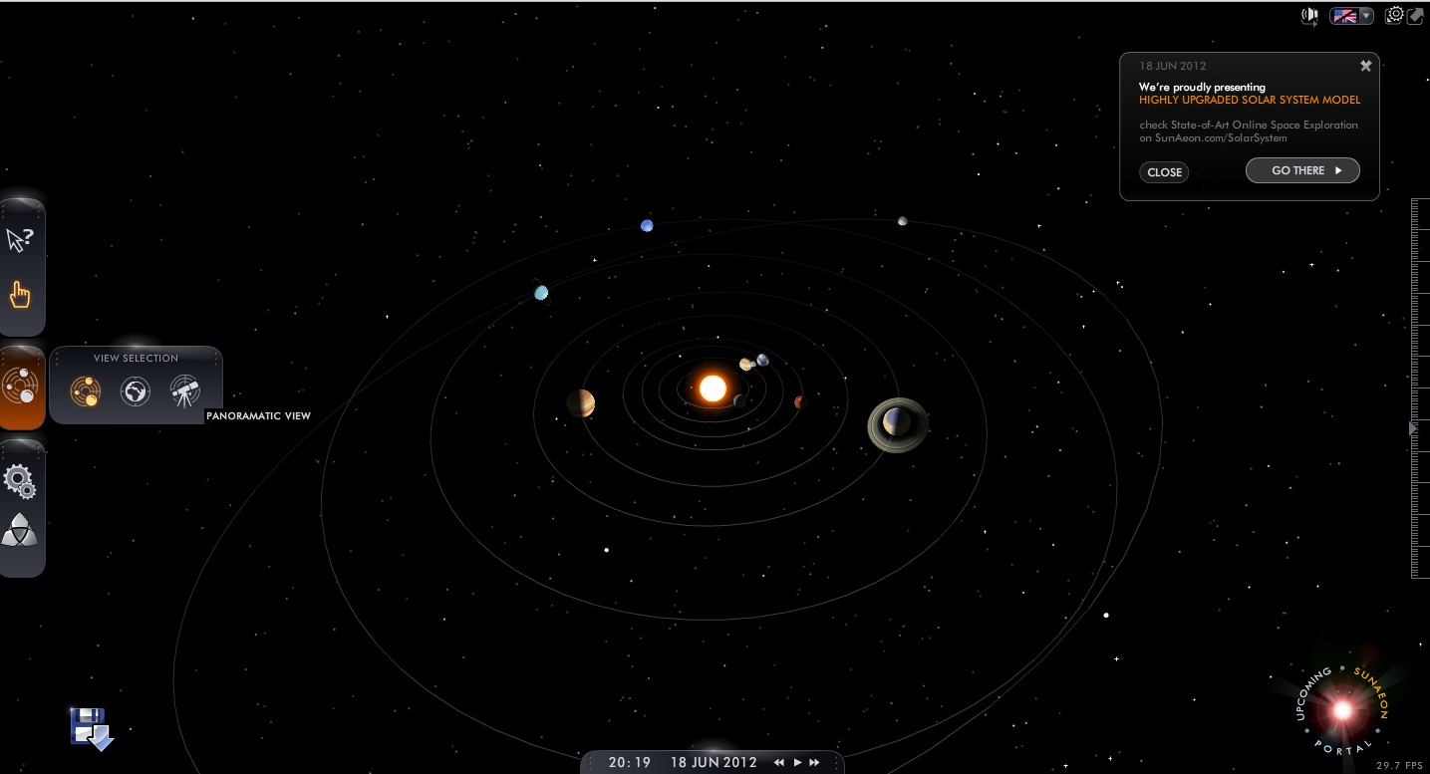The height and width of the screenshot is (774, 1430).
Task: Open the gears settings panel
Action: tap(20, 482)
